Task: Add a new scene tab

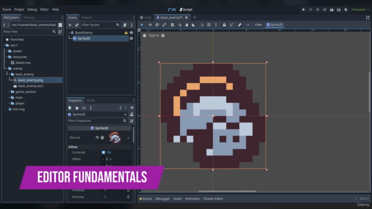Action: click(x=195, y=17)
